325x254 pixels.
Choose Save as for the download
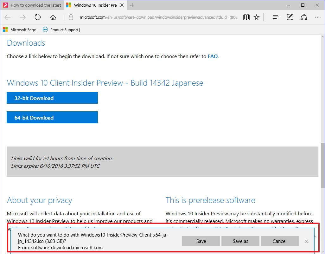(x=240, y=241)
